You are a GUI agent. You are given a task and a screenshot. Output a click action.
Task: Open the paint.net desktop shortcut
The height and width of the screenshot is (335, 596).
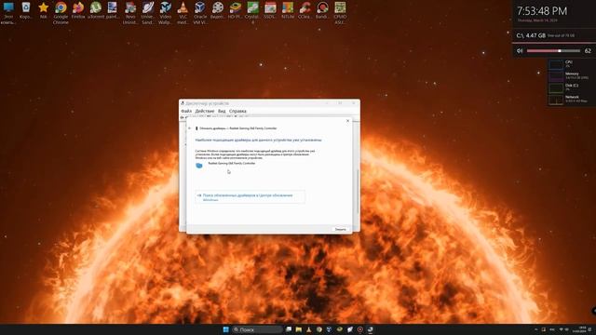pos(113,10)
